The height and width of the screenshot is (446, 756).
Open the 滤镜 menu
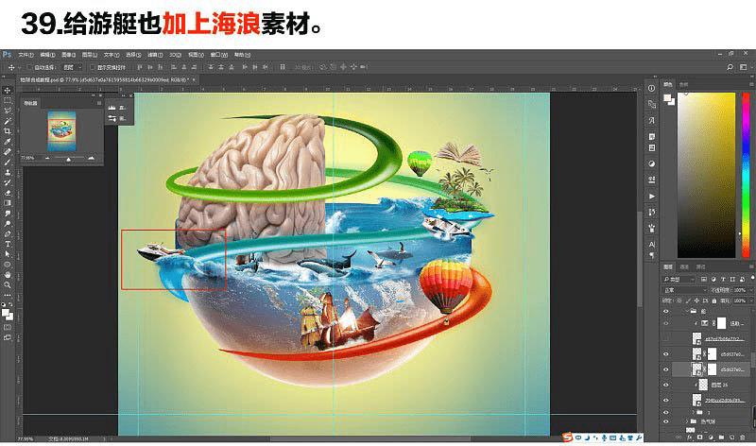(155, 55)
